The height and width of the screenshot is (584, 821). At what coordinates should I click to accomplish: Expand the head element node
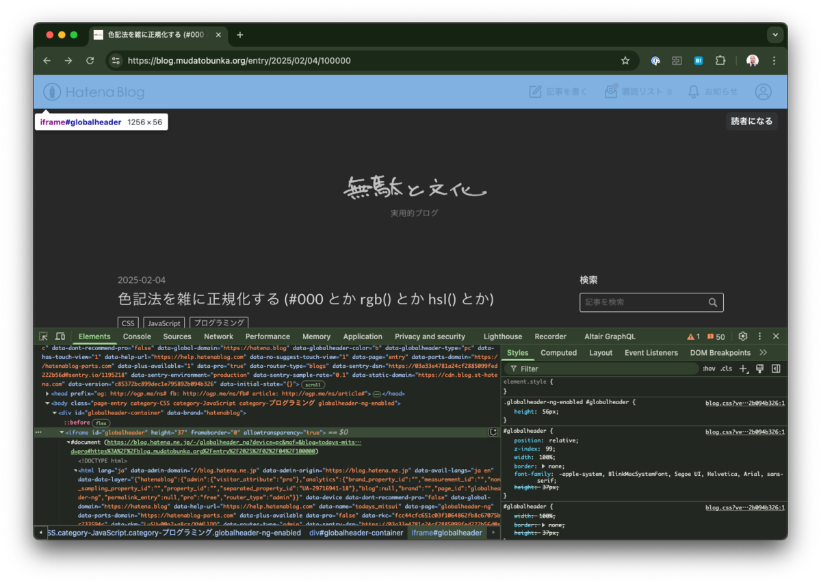[47, 394]
